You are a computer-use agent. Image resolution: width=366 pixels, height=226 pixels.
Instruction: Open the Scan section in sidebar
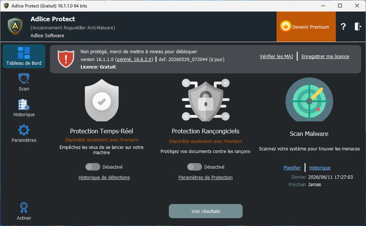(24, 82)
